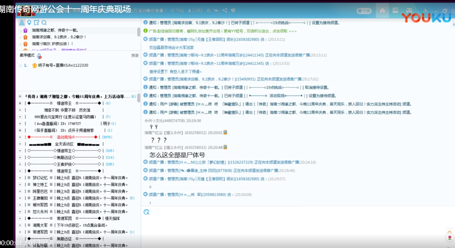Click the 禁麦 button

click(x=135, y=56)
